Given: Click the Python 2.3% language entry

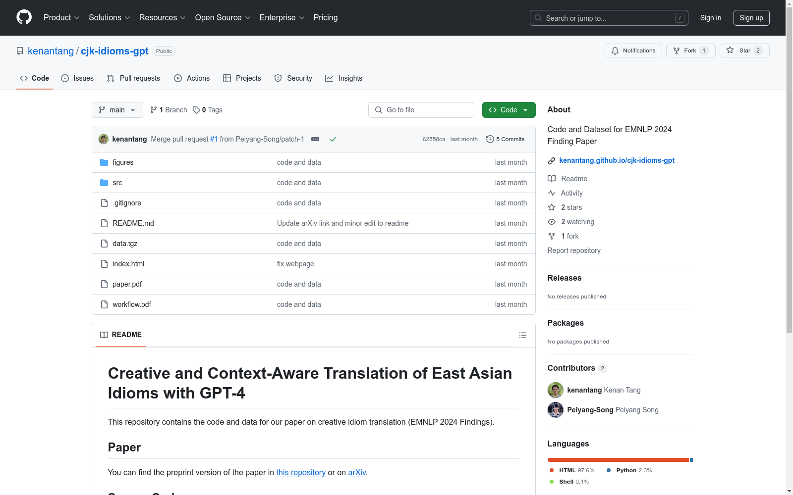Looking at the screenshot, I should [x=629, y=470].
